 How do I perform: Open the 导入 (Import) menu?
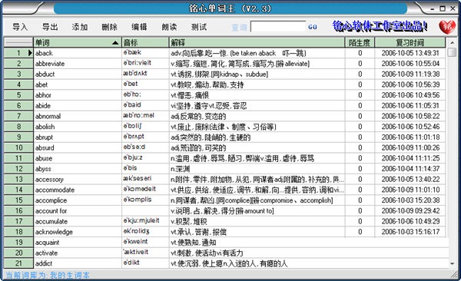pyautogui.click(x=20, y=27)
